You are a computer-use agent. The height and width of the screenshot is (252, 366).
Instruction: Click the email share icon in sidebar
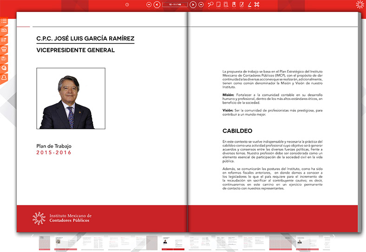[x=4, y=39]
